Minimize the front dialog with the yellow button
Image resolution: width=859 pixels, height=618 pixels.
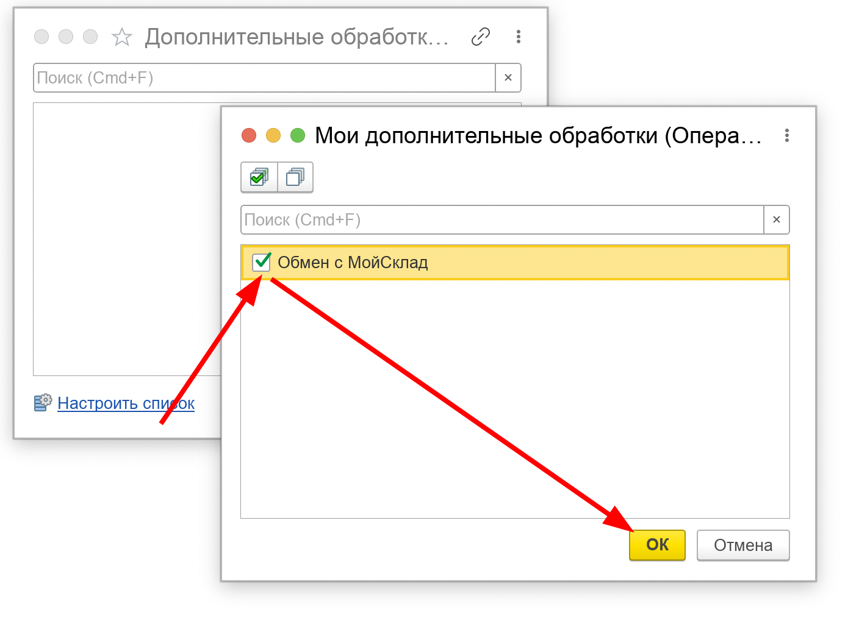273,135
